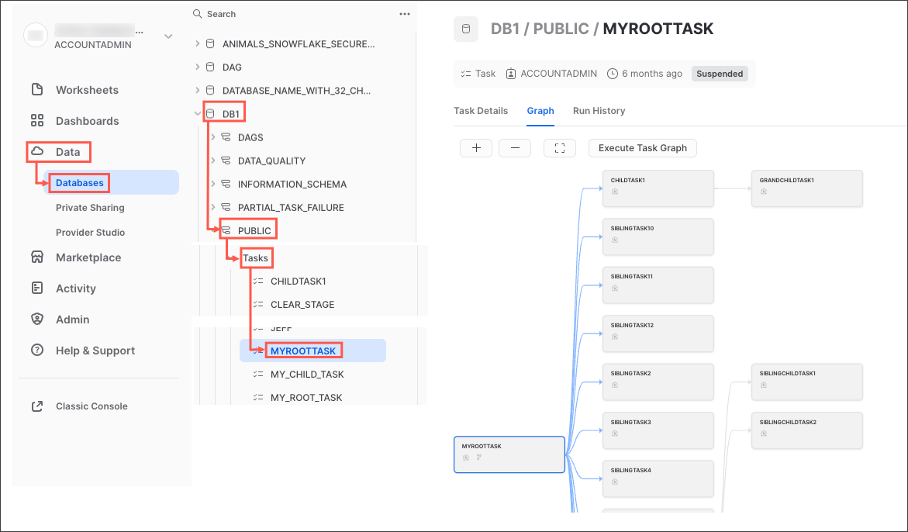908x532 pixels.
Task: Open Marketplace via its storefront icon
Action: [x=36, y=257]
